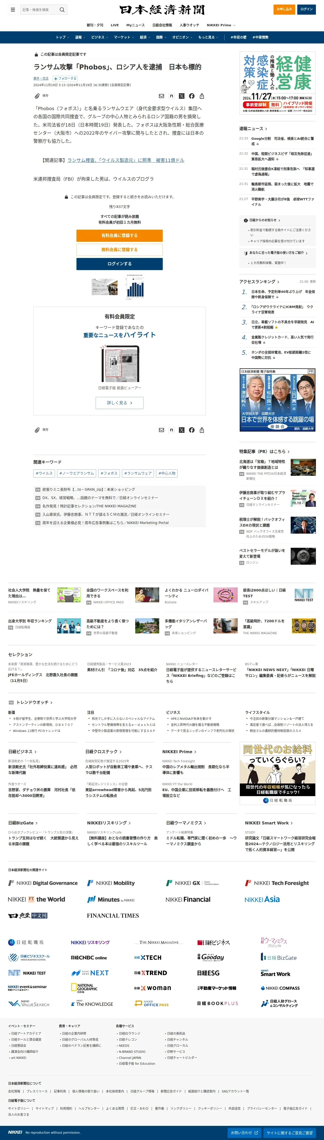Open NIKKEI Asia logo
Screen dimensions: 324x1140
(262, 899)
